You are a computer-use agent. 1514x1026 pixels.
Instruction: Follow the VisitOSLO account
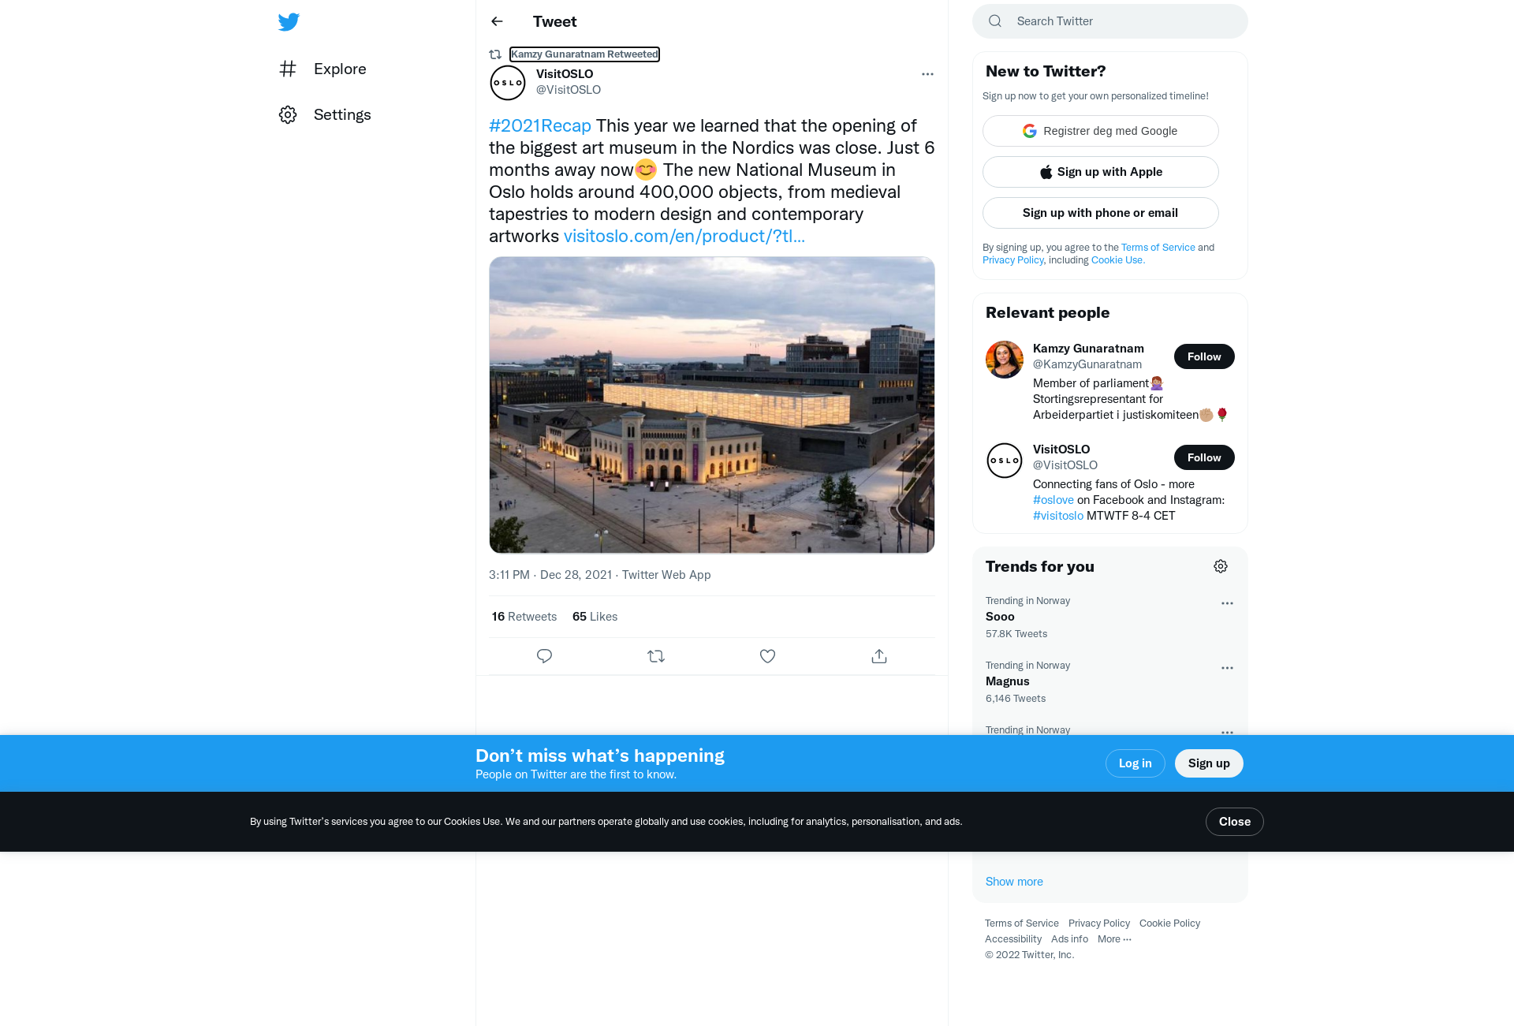[x=1204, y=457]
